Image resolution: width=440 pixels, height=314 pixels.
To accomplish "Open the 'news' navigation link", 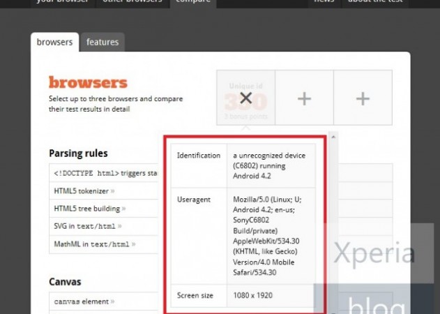I will [x=324, y=2].
